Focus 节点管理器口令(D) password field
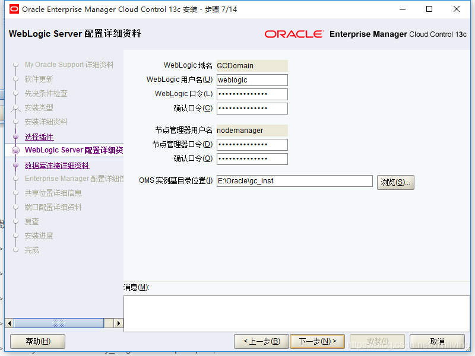This screenshot has height=356, width=475. pos(252,145)
